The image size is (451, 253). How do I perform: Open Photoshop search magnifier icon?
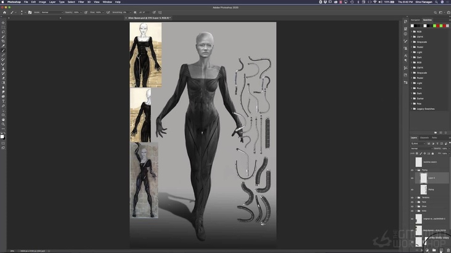(435, 12)
